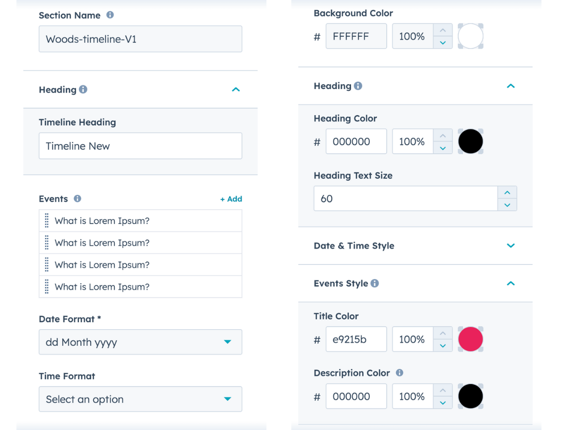Decrease Heading Color opacity percentage
The width and height of the screenshot is (574, 430).
pos(443,148)
